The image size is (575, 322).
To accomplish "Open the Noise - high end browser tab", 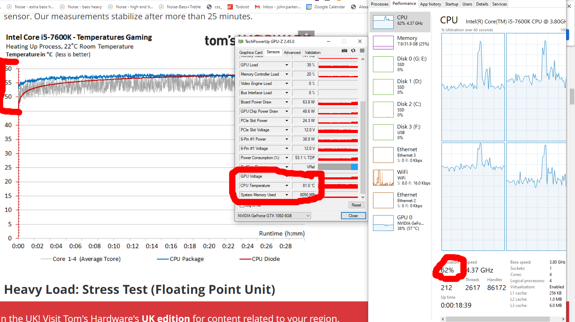I will coord(130,7).
